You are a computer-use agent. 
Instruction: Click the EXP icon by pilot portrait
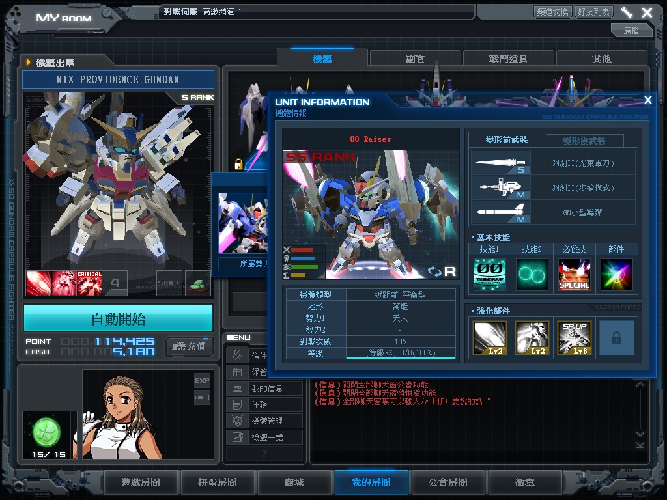[202, 380]
